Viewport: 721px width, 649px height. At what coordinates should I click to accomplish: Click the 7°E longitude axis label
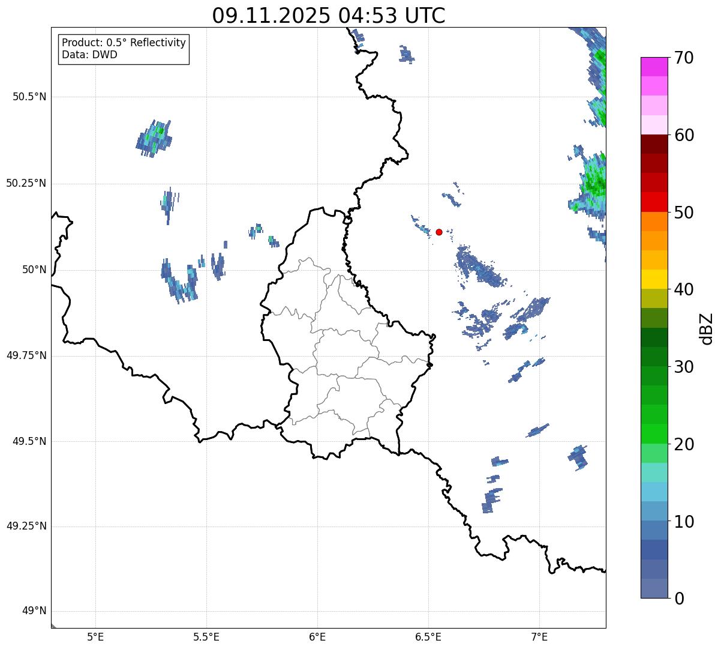point(539,636)
